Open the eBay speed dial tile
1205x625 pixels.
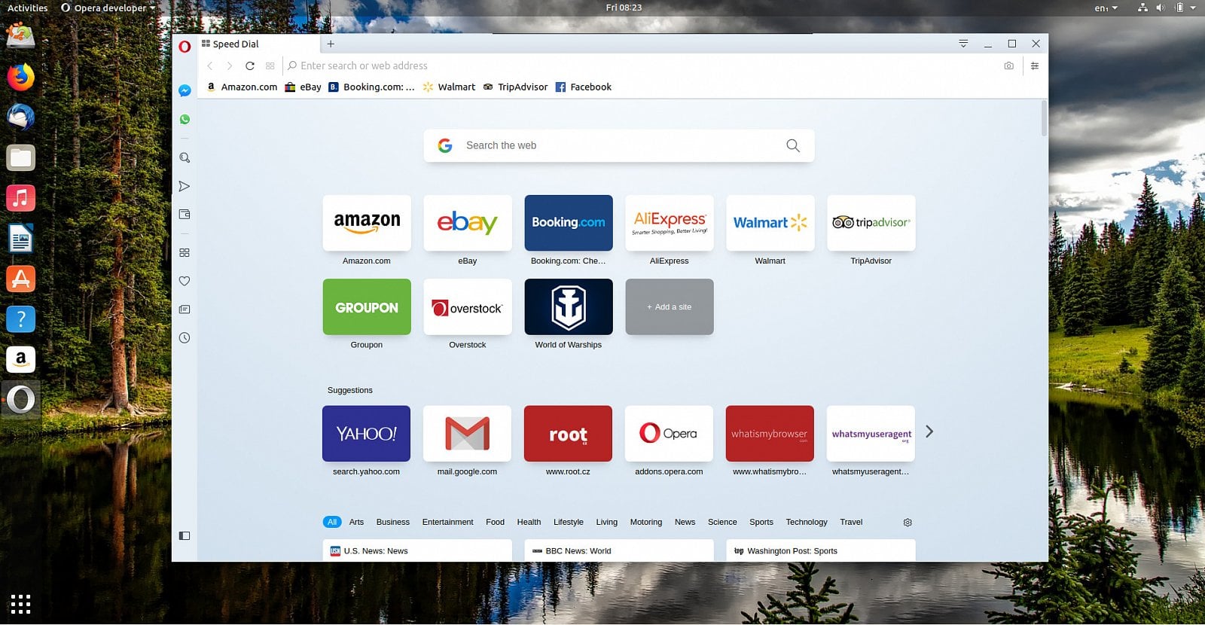[468, 223]
